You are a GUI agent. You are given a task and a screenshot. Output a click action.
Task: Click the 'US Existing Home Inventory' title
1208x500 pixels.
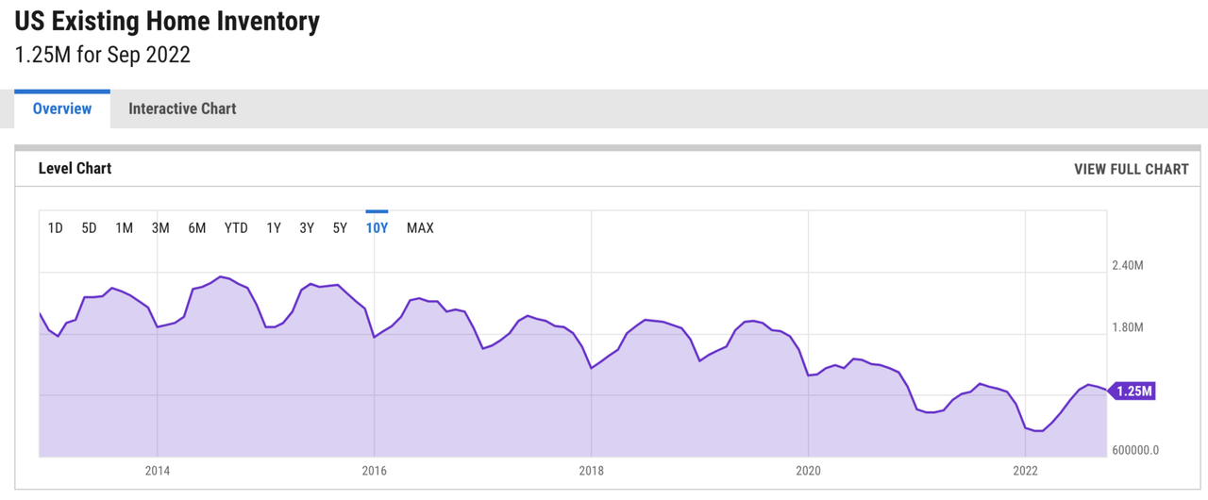[x=167, y=22]
